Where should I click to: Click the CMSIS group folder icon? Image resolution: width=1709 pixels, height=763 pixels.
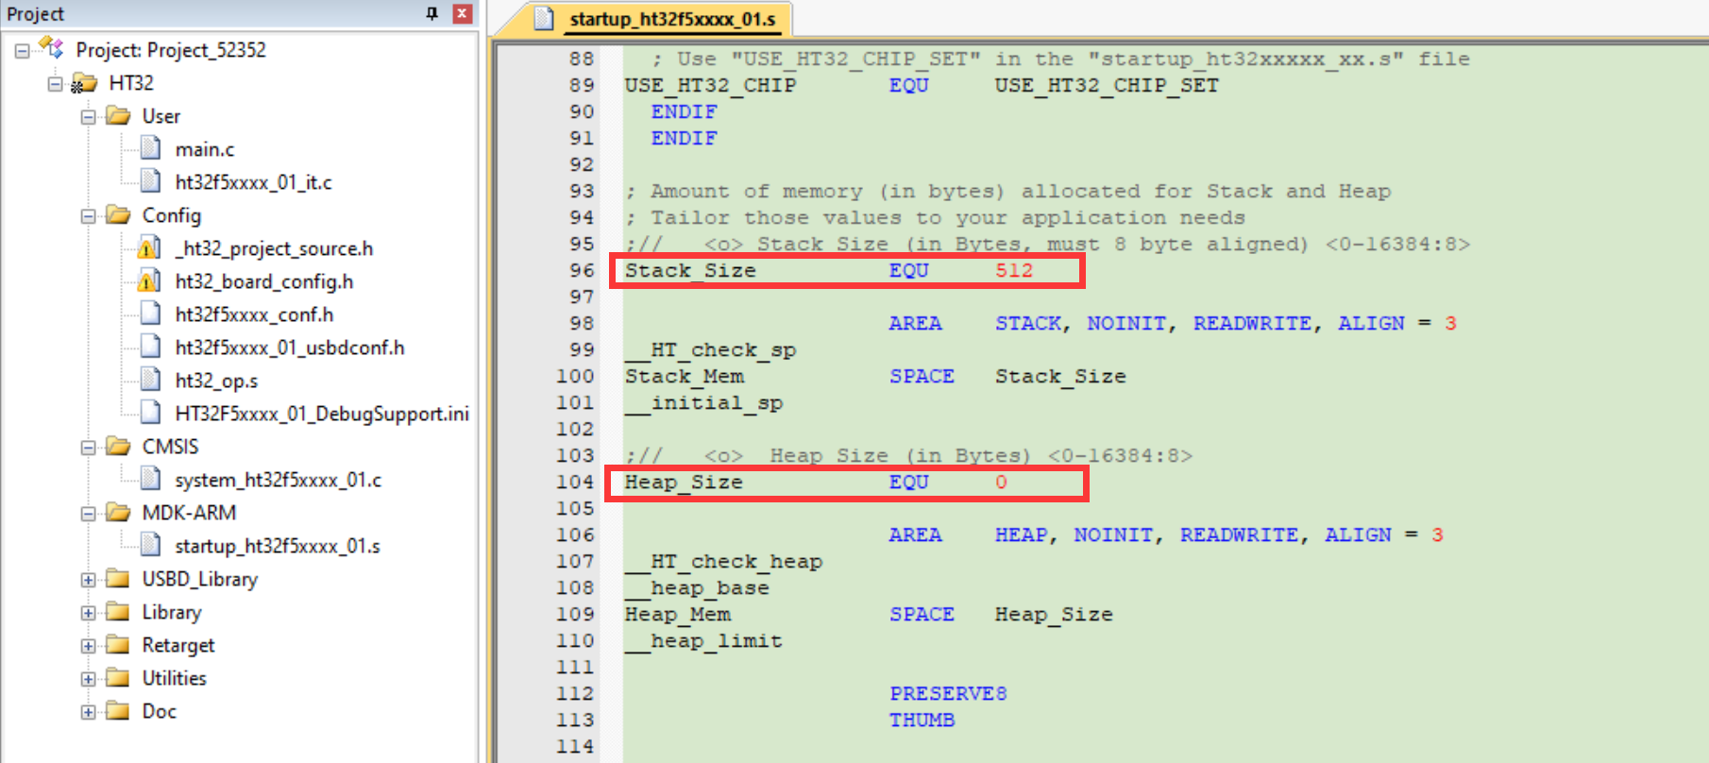tap(118, 446)
